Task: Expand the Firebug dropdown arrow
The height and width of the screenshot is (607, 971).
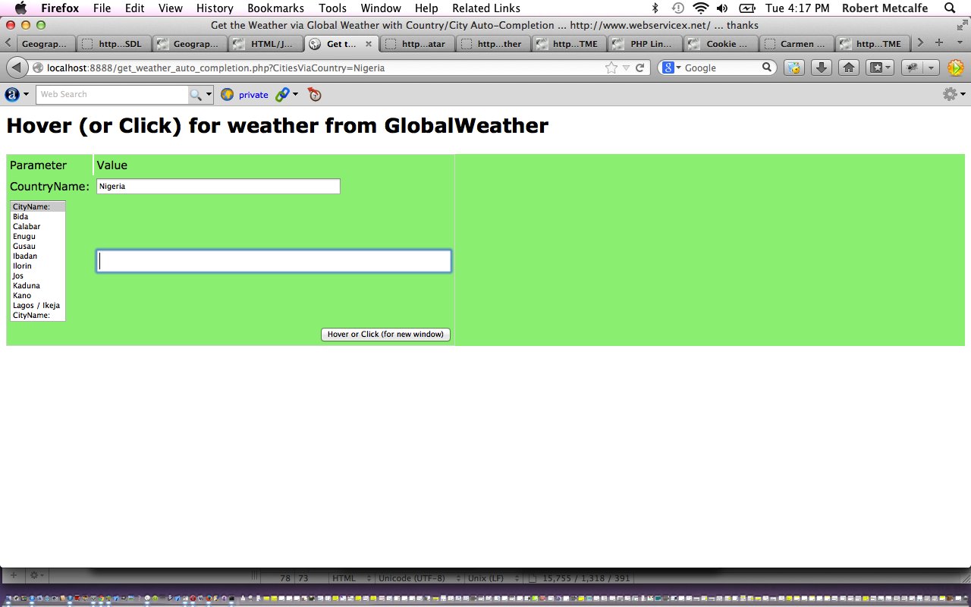Action: (931, 68)
